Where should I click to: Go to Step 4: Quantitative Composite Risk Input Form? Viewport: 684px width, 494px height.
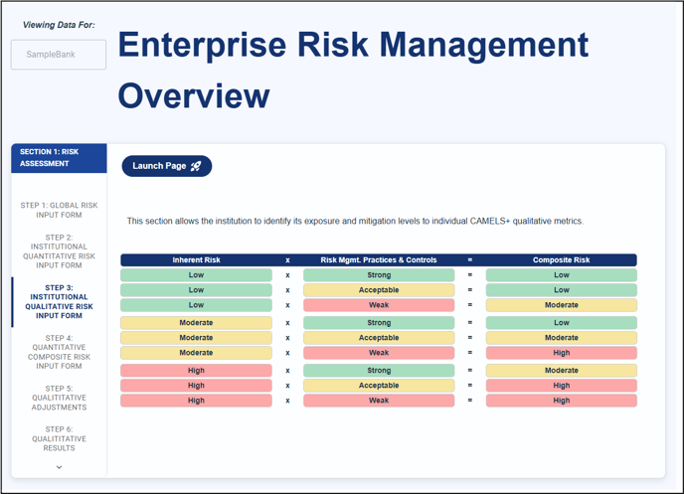[59, 352]
